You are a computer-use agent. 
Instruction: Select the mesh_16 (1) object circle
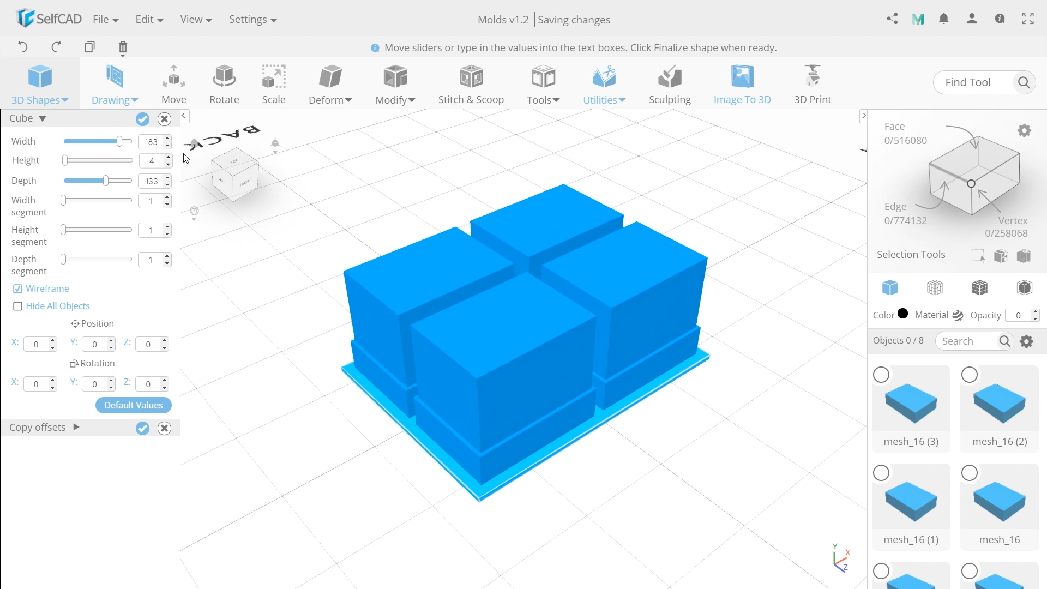881,473
